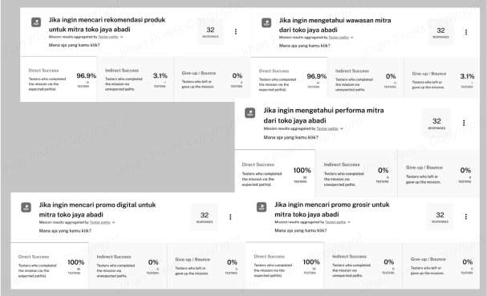Click mission icon beside performa mitra title

pos(250,113)
